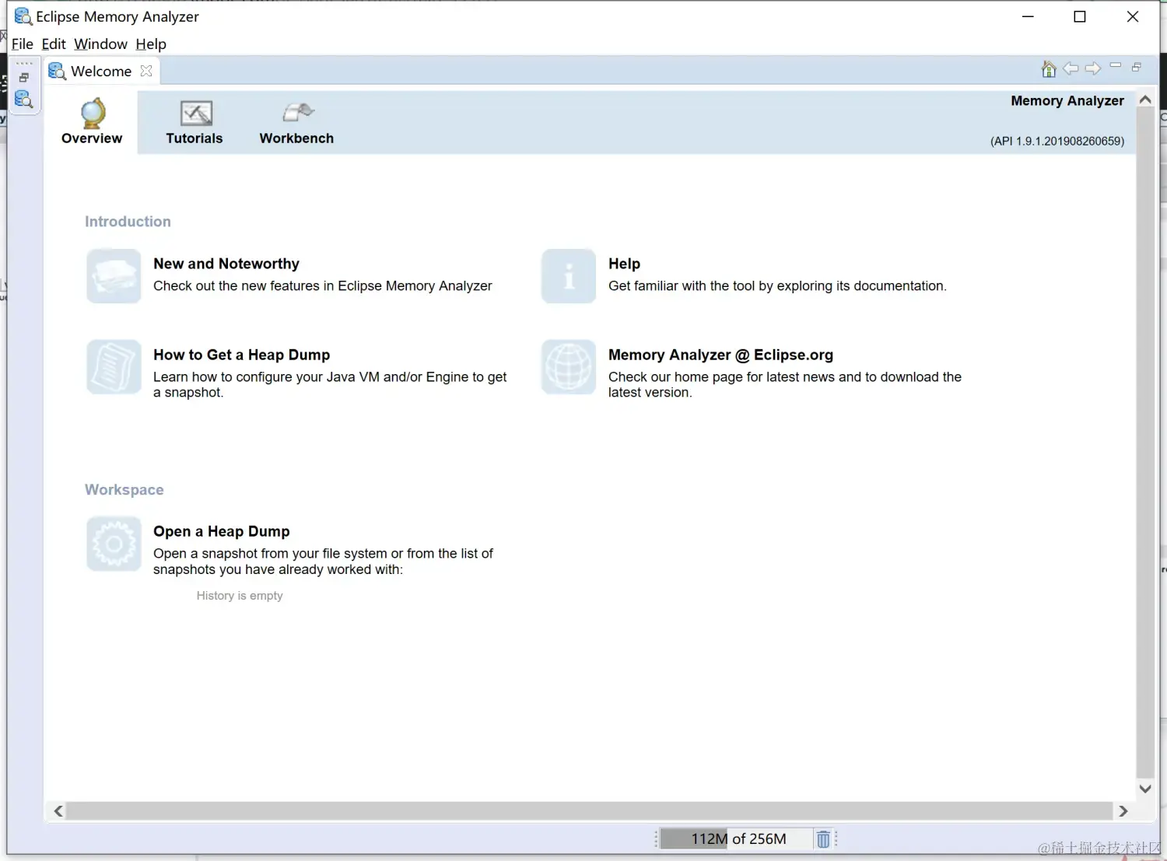Navigate back with the left arrow icon
Viewport: 1167px width, 861px height.
[1071, 68]
